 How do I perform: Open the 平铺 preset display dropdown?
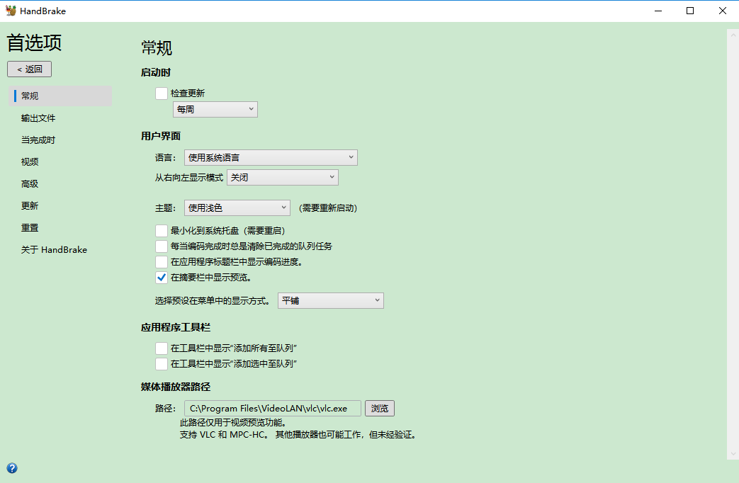click(330, 300)
